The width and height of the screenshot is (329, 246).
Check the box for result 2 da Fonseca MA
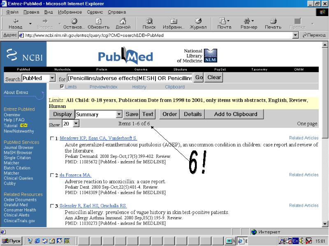tap(52, 175)
